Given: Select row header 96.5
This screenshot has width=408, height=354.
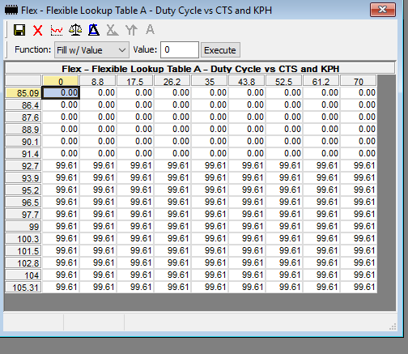Looking at the screenshot, I should 23,203.
